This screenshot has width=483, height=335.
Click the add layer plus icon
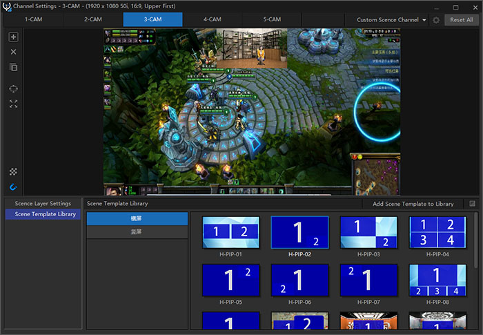pos(13,37)
